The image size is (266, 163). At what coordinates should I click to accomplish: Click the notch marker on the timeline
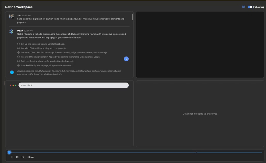point(196,152)
